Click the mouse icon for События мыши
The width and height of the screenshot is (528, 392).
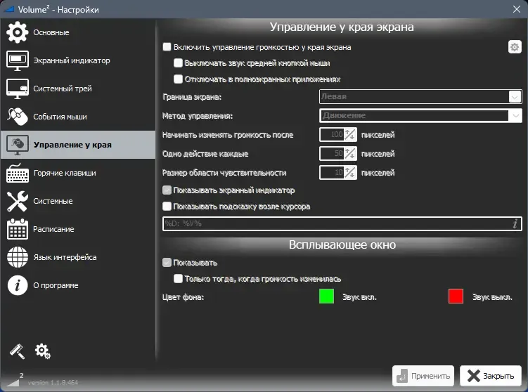tap(18, 117)
